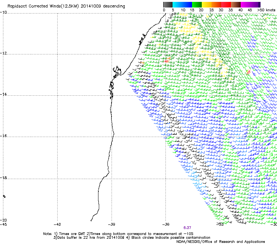The height and width of the screenshot is (244, 277).
Task: Click the '-45' longitude axis label
Action: (3, 224)
